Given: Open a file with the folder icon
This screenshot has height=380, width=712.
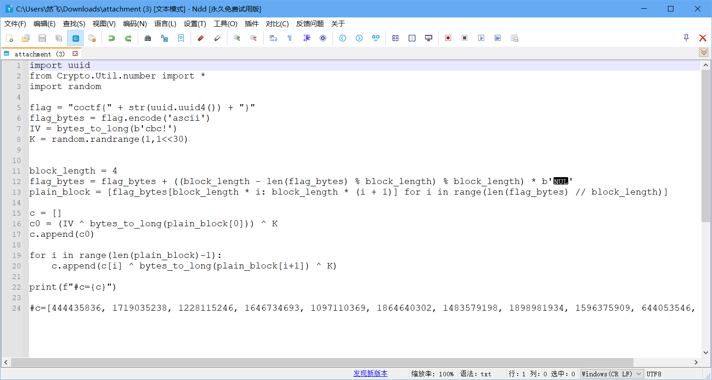Looking at the screenshot, I should (x=26, y=38).
